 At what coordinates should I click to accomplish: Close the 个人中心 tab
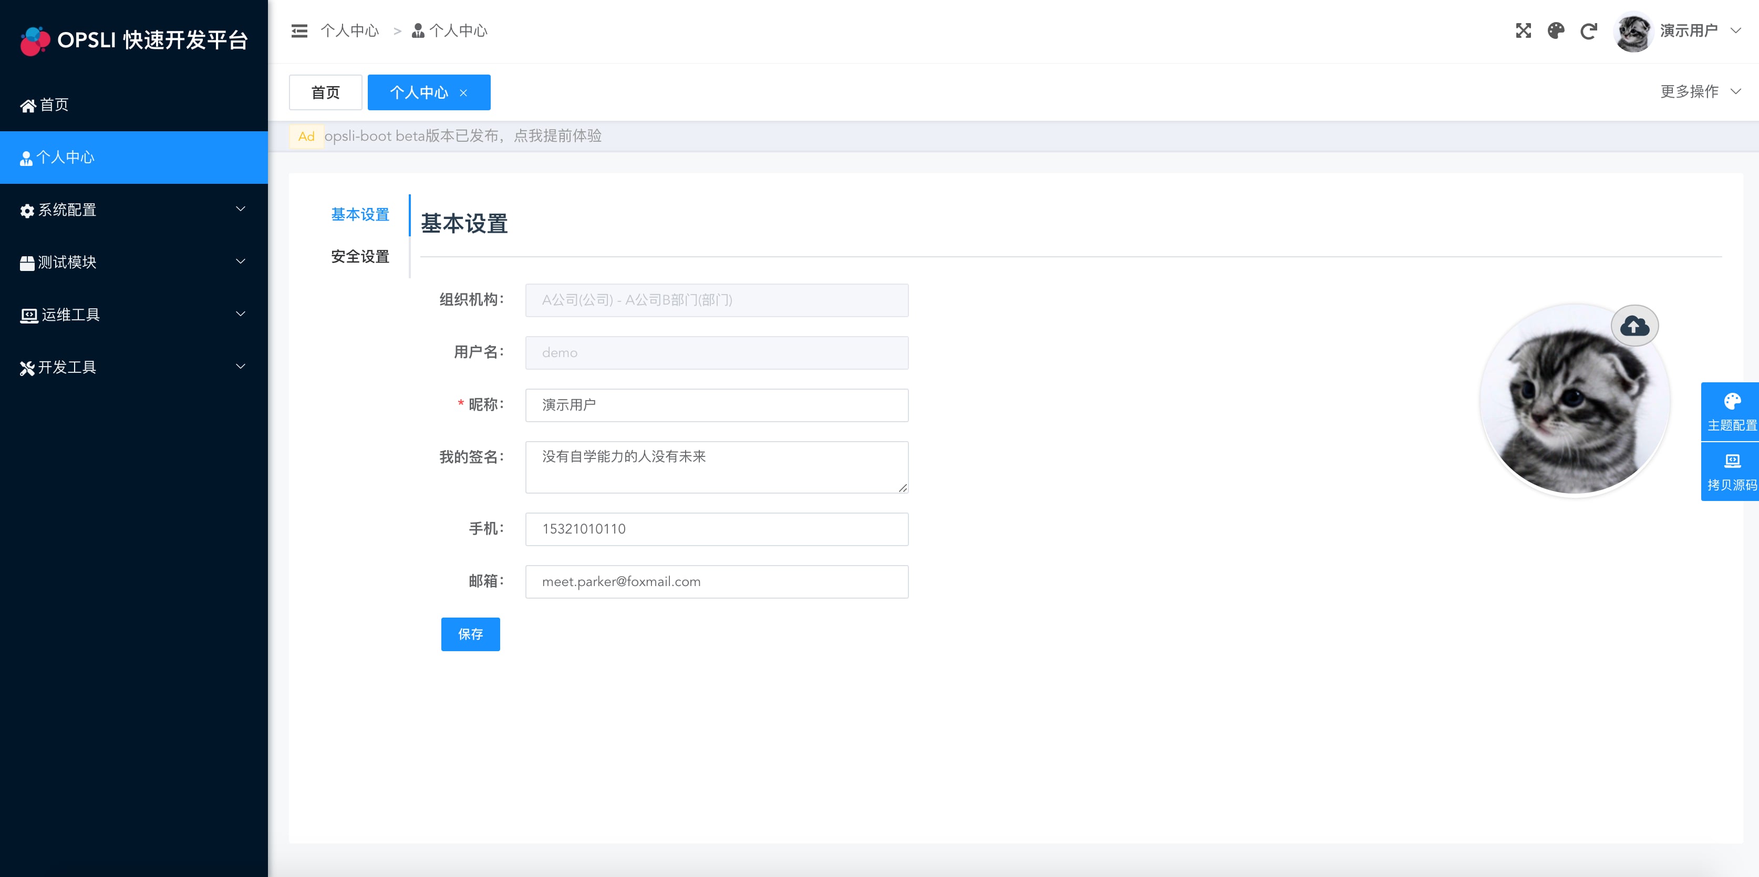pyautogui.click(x=463, y=93)
